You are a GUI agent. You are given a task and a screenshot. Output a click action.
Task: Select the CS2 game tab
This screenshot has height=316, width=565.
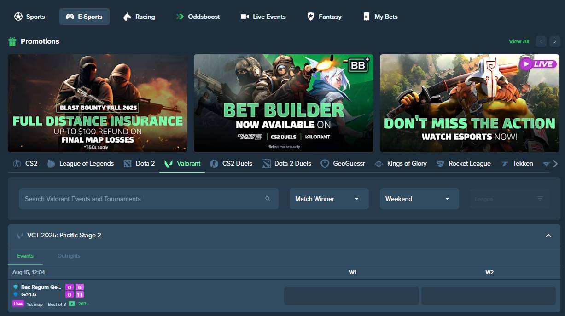25,163
